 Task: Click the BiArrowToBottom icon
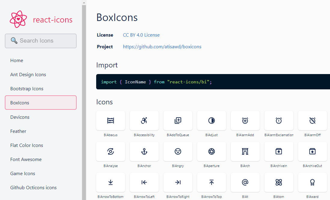[110, 182]
